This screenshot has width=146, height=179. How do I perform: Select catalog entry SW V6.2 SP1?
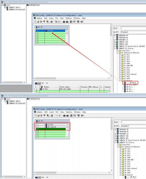click(131, 85)
